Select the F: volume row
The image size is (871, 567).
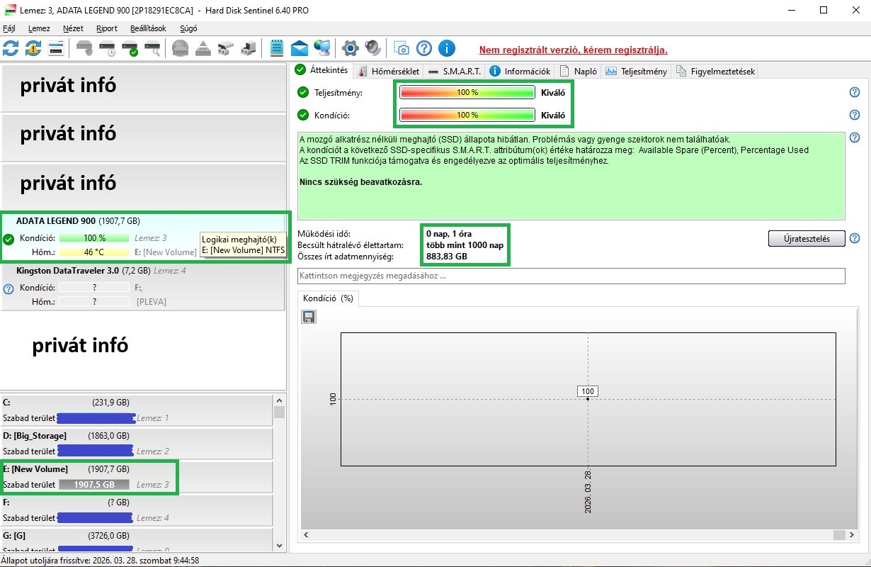pyautogui.click(x=137, y=510)
